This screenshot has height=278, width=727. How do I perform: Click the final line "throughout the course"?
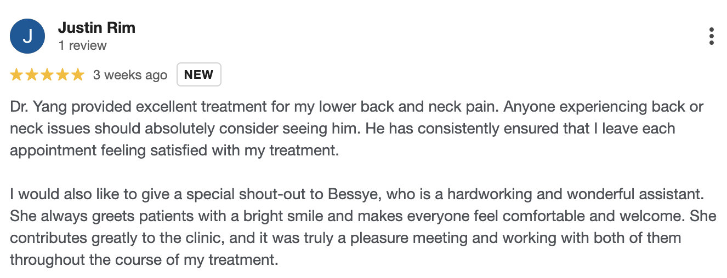click(144, 259)
